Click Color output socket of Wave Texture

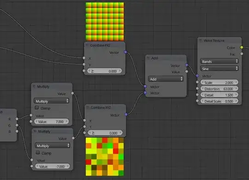(x=242, y=47)
